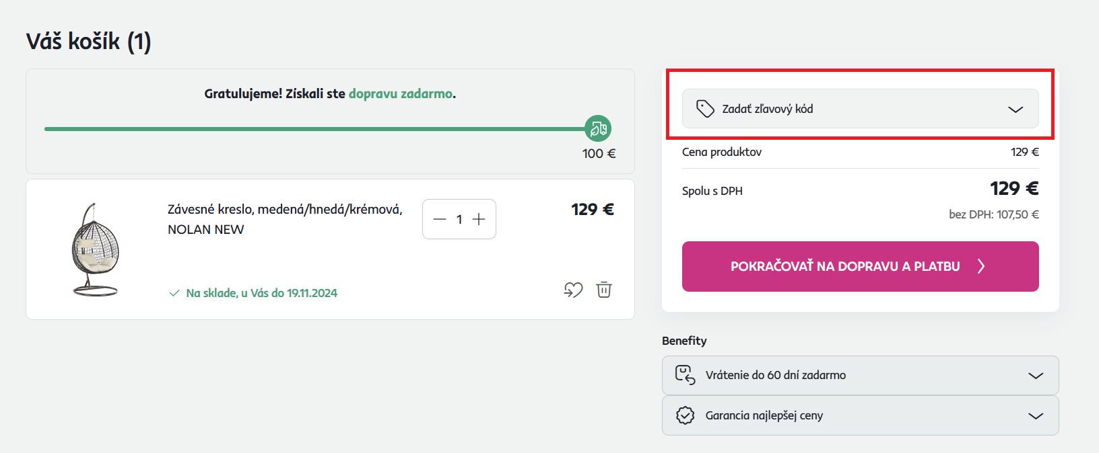This screenshot has width=1099, height=453.
Task: Click the Garancia najlepšej ceny label
Action: pos(764,415)
